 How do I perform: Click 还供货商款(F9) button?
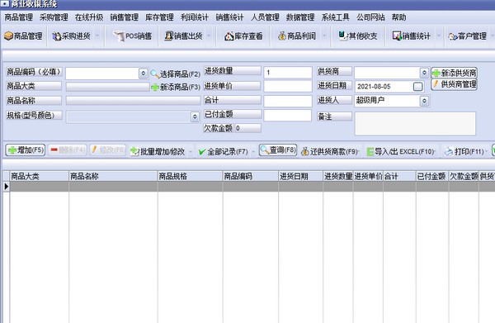pyautogui.click(x=329, y=152)
